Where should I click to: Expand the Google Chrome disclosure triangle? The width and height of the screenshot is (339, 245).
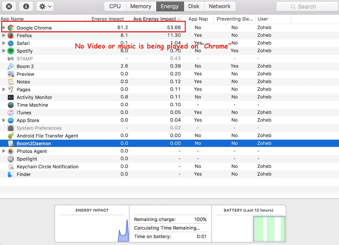tap(4, 27)
